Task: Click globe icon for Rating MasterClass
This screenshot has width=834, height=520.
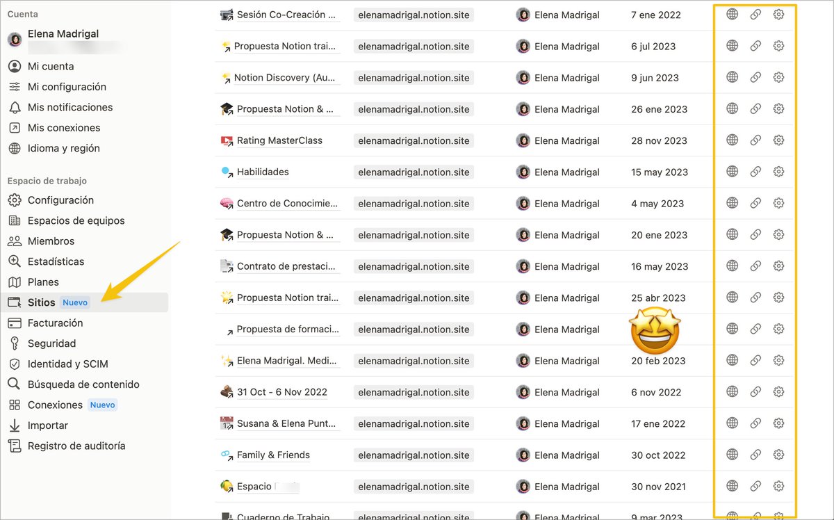Action: (732, 140)
